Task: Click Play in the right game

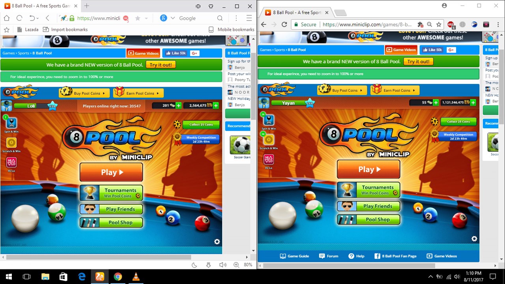Action: [x=368, y=169]
